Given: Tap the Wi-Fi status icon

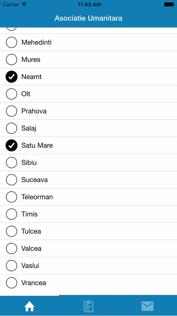Looking at the screenshot, I should (24, 4).
